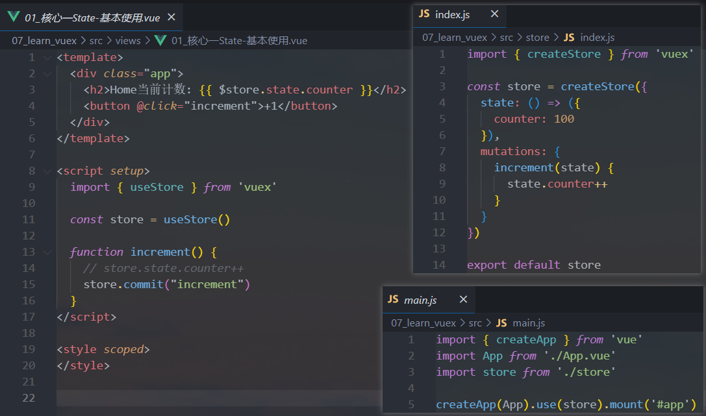706x416 pixels.
Task: Click JS icon on main.js tab
Action: click(393, 299)
